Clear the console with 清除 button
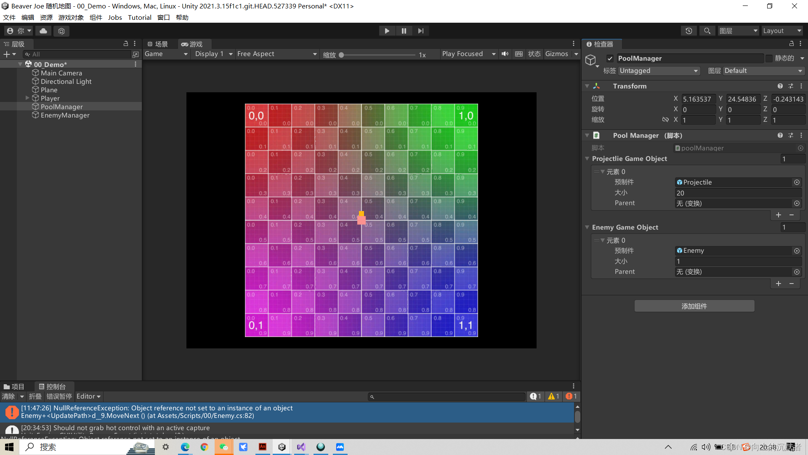Image resolution: width=808 pixels, height=455 pixels. [8, 396]
